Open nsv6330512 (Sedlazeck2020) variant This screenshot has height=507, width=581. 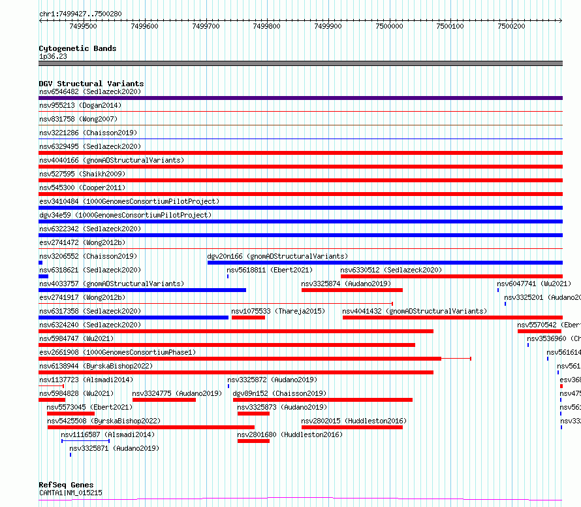pyautogui.click(x=391, y=270)
